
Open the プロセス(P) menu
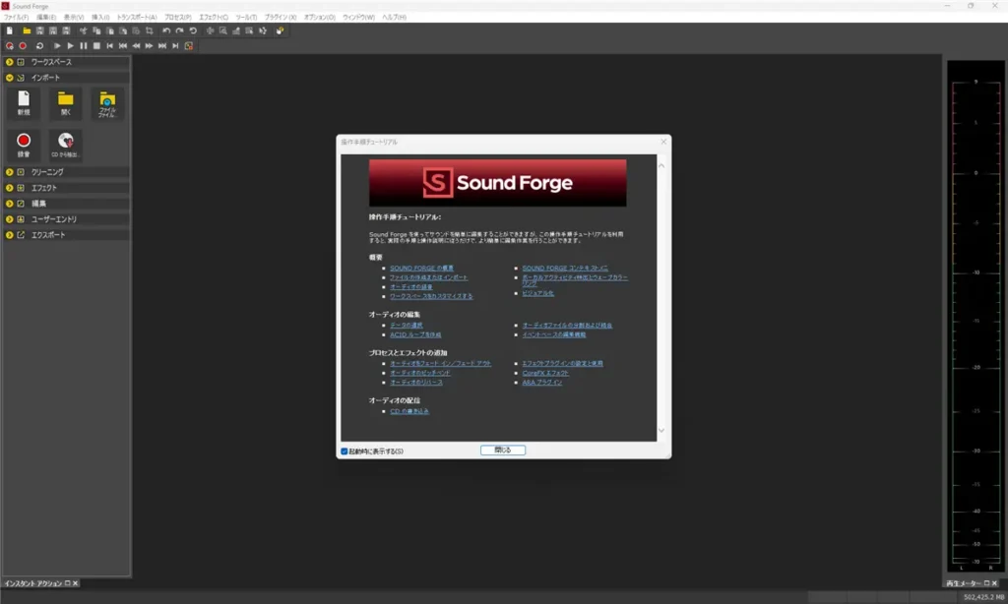(178, 18)
